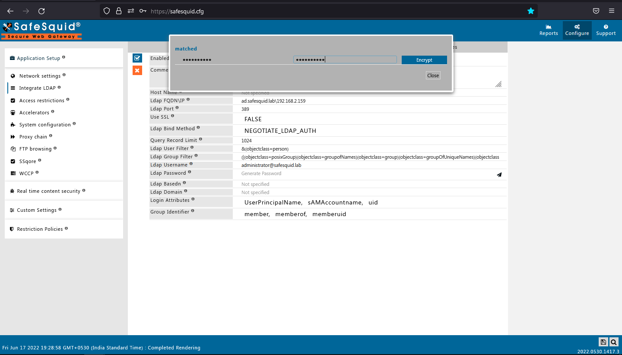The width and height of the screenshot is (622, 355).
Task: Open Network settings in the sidebar
Action: coord(40,76)
